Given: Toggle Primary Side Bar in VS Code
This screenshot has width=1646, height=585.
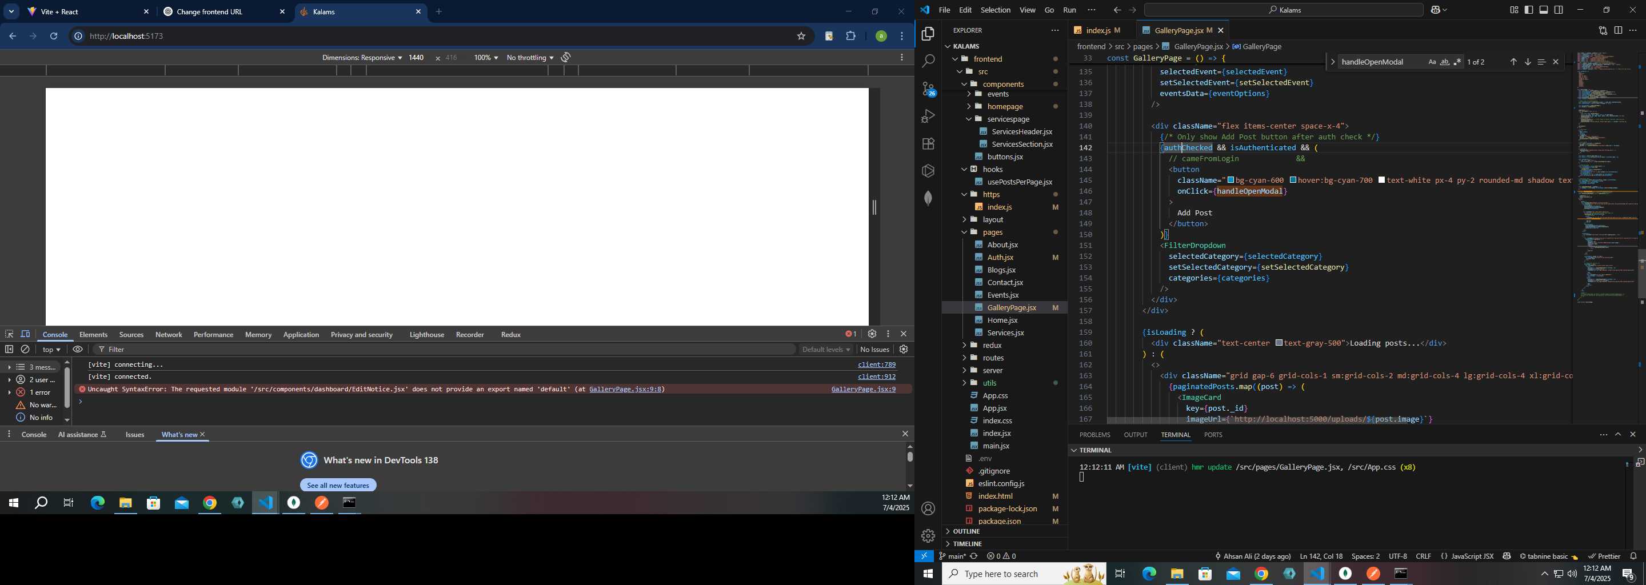Looking at the screenshot, I should click(x=1529, y=10).
